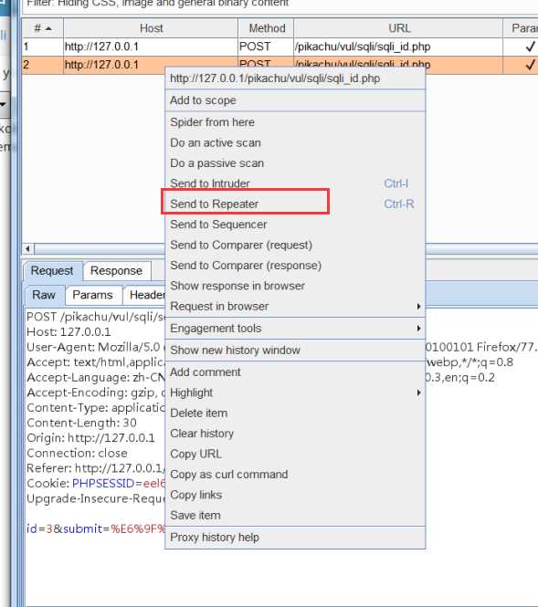Viewport: 538px width, 607px height.
Task: Open Proxy history help
Action: 215,538
